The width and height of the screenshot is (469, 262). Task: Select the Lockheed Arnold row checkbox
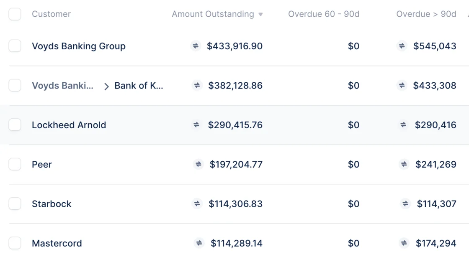[15, 125]
